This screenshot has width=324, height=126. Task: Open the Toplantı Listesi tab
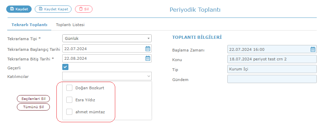coord(70,25)
